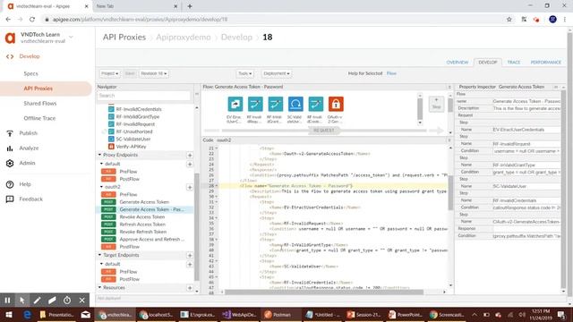Screen dimensions: 573x322
Task: Select the RF-InvalidRequest policy icon in flow
Action: [x=255, y=104]
